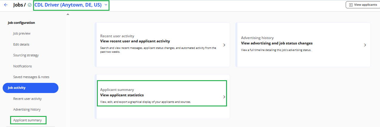Select Recent user activity sidebar item
Viewport: 380px width, 127px height.
(27, 99)
